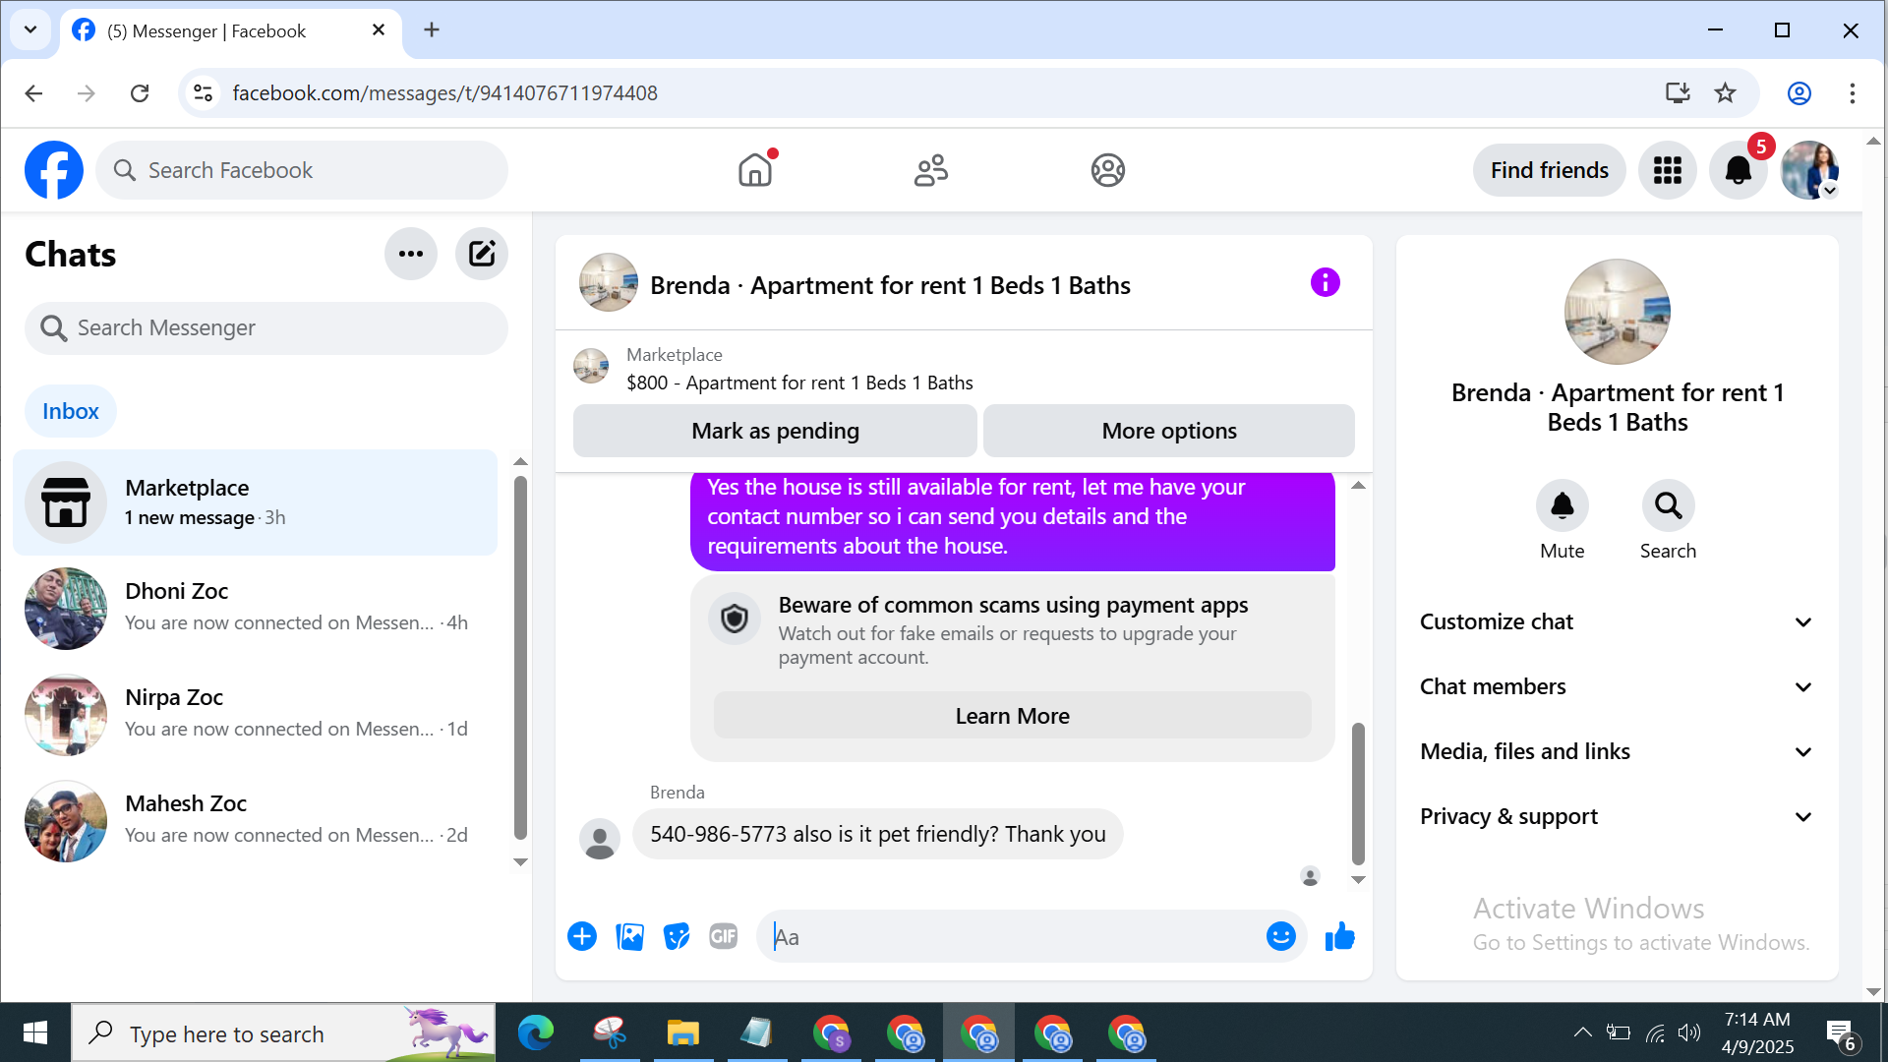Click the listing photo in right panel
Screen dimensions: 1888x1062
click(1618, 312)
